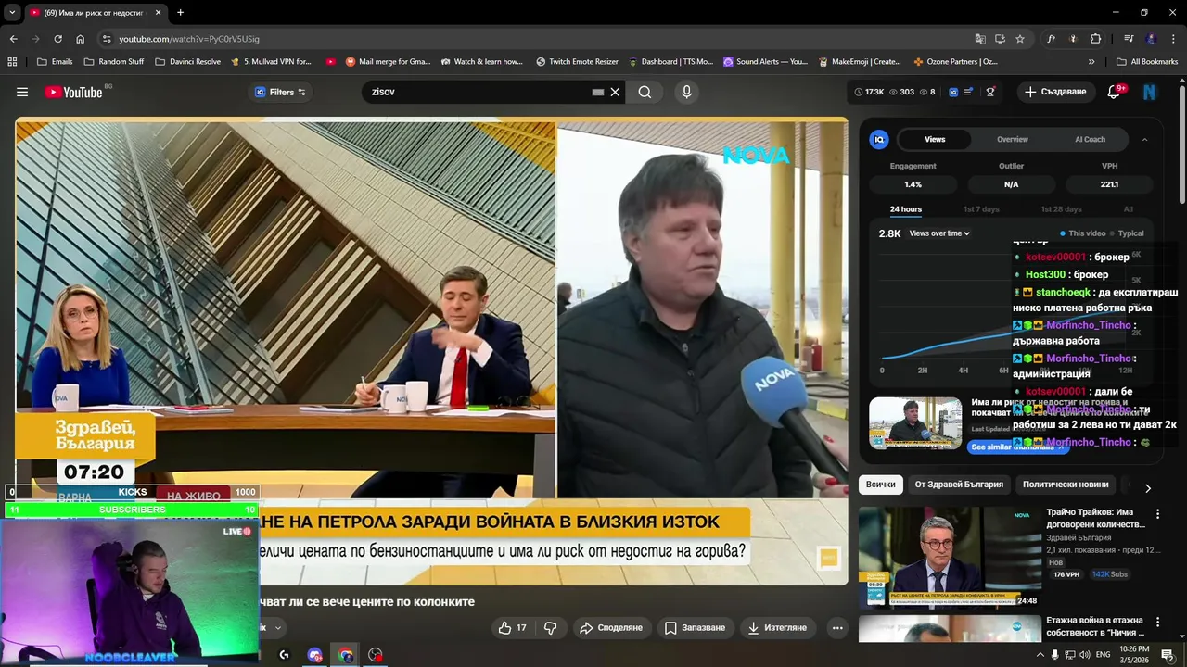Screen dimensions: 1187x667
Task: Click the Създаване create button
Action: [x=1055, y=92]
